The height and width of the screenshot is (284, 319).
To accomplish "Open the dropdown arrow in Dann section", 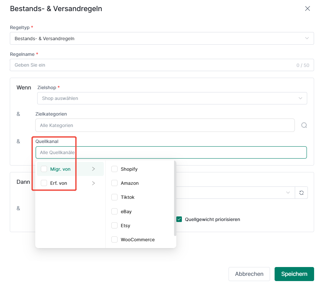I will click(288, 193).
